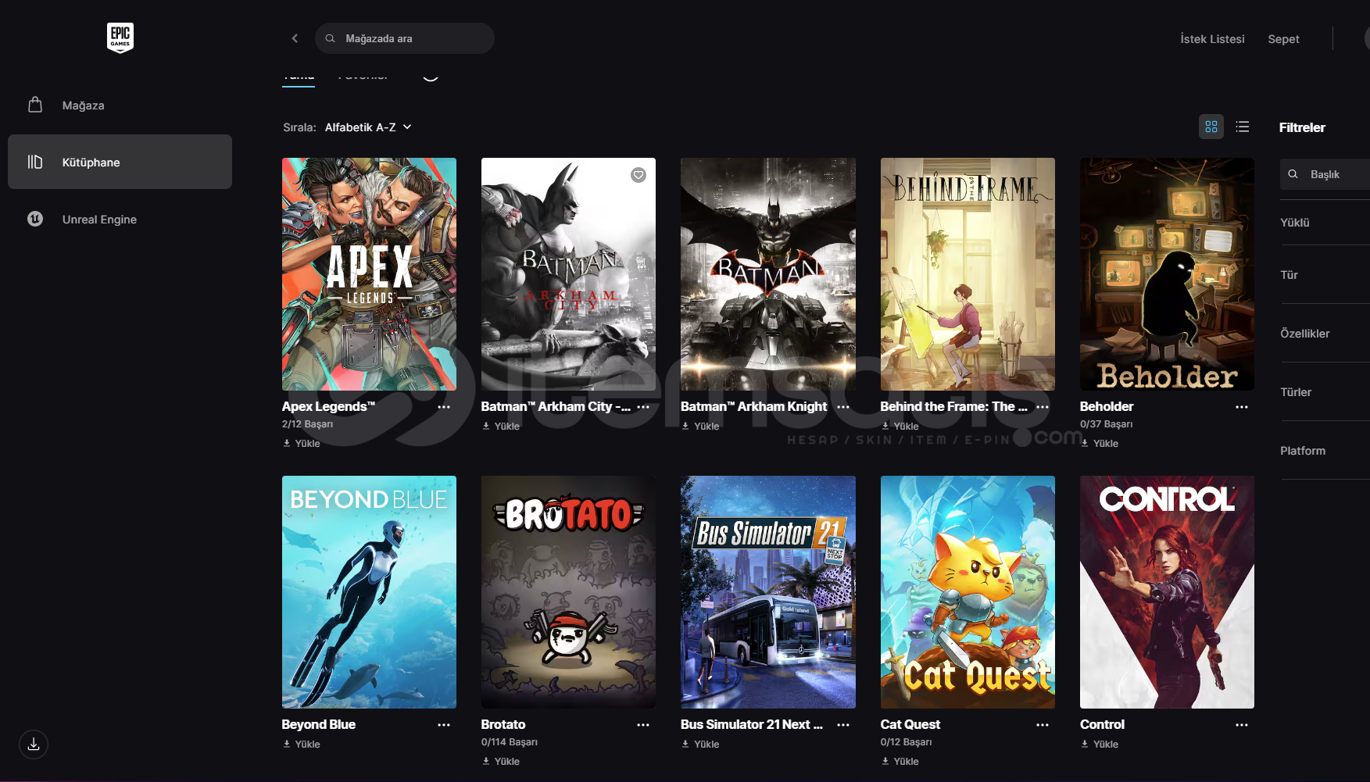Switch to grid view

click(x=1211, y=127)
